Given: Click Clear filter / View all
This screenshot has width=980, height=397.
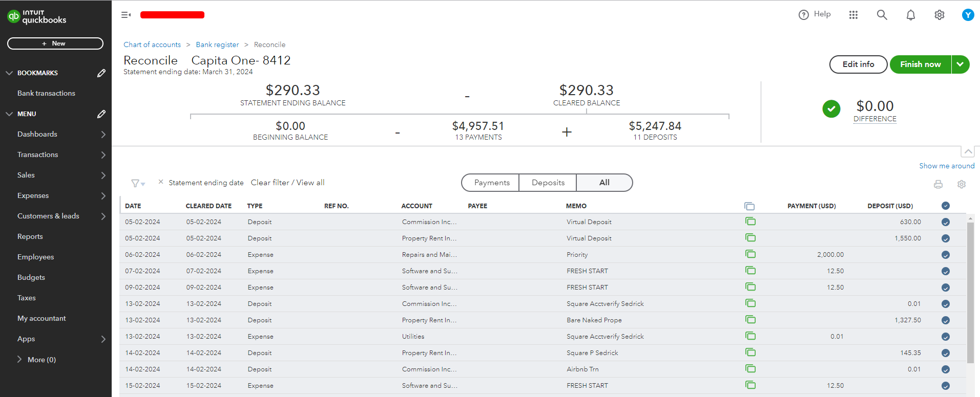Looking at the screenshot, I should tap(287, 183).
